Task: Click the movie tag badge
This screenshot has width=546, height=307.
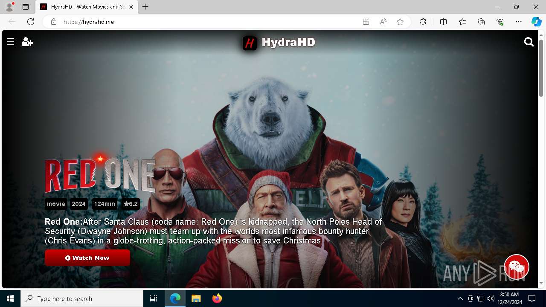Action: coord(56,204)
